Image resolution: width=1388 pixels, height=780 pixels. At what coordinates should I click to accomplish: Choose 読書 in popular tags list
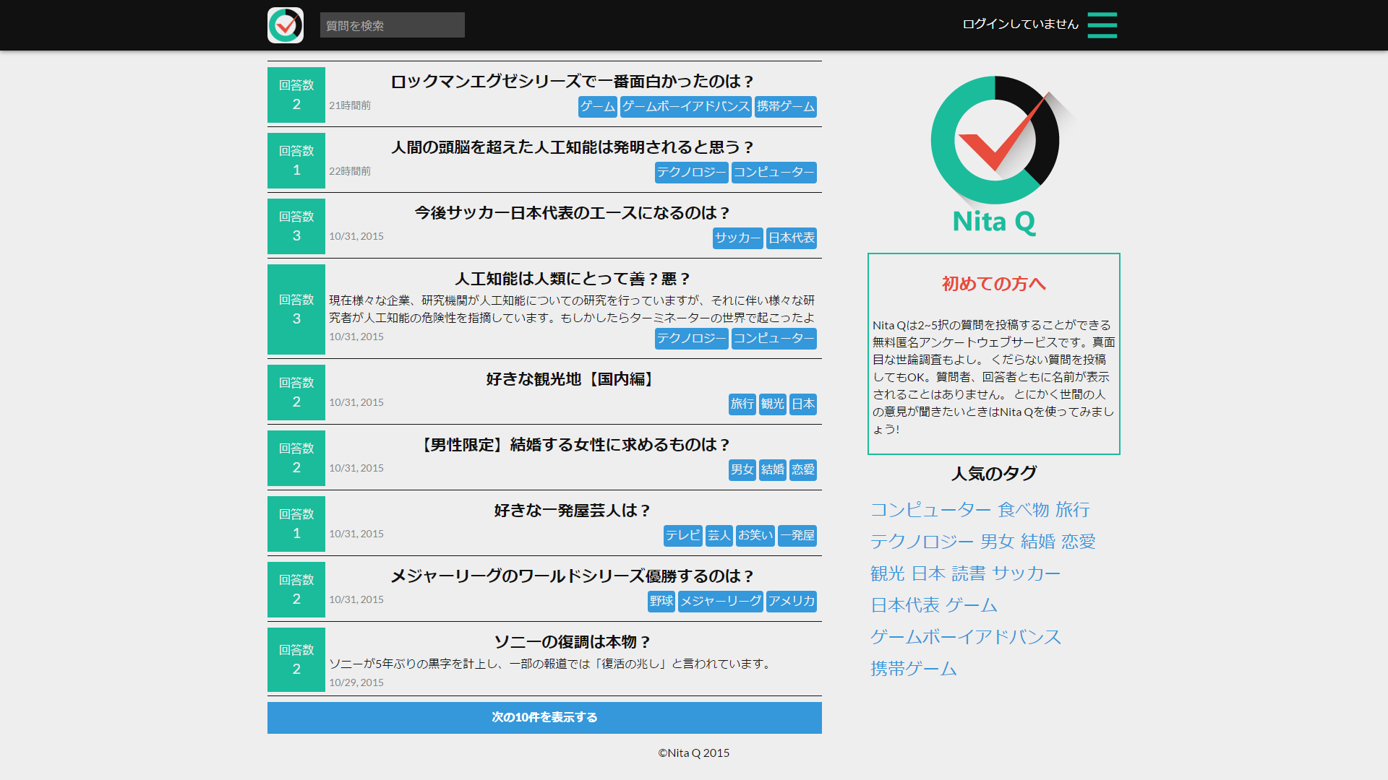[x=968, y=573]
